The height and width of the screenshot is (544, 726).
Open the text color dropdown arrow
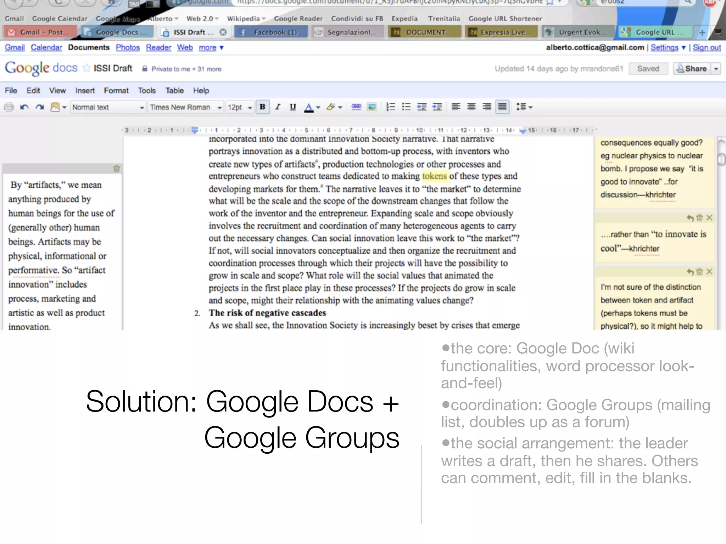pyautogui.click(x=318, y=107)
